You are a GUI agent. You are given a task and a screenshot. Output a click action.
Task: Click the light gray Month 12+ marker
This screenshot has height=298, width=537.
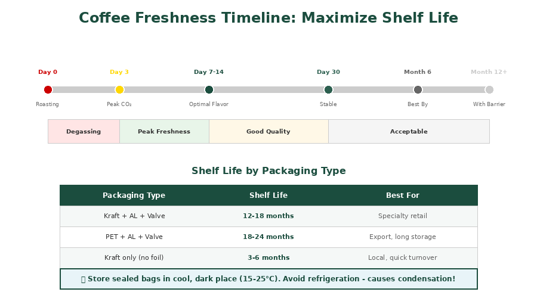click(489, 89)
